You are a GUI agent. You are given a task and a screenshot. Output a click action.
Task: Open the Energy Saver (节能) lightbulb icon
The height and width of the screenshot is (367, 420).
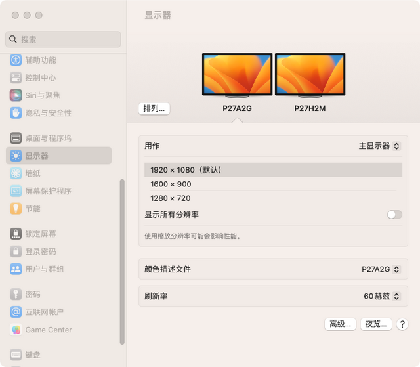point(16,208)
